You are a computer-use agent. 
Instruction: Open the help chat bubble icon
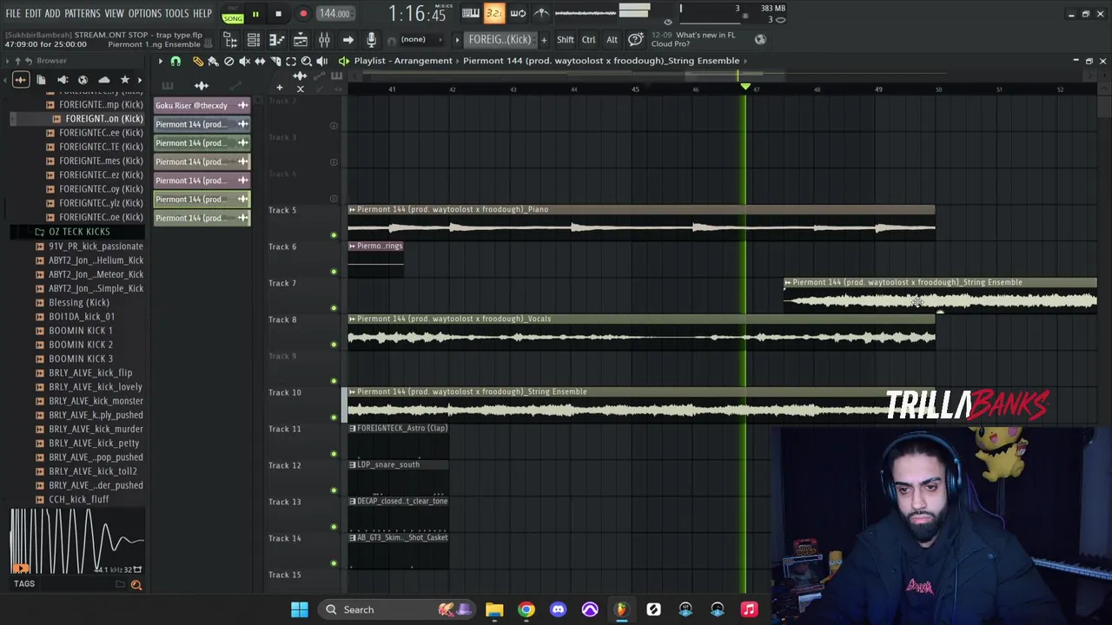[x=635, y=40]
